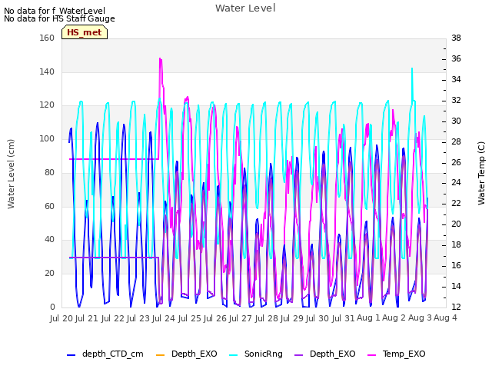The image size is (492, 369).
Task: Click the 24 tick on right axis
Action: pos(456,183)
